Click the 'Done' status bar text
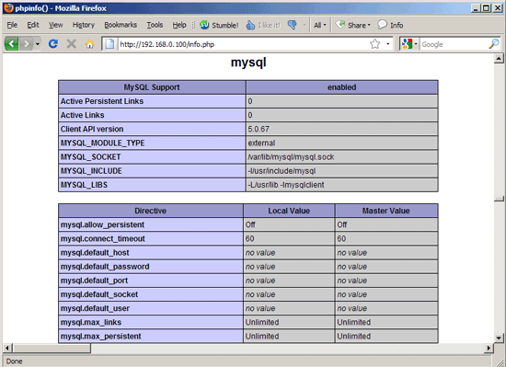 click(14, 361)
